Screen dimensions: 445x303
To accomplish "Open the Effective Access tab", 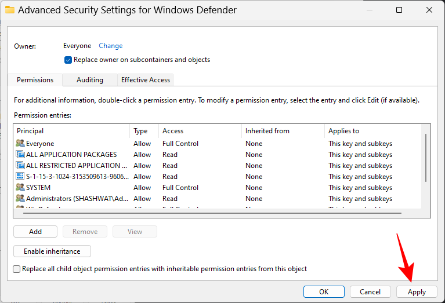I will [x=145, y=80].
